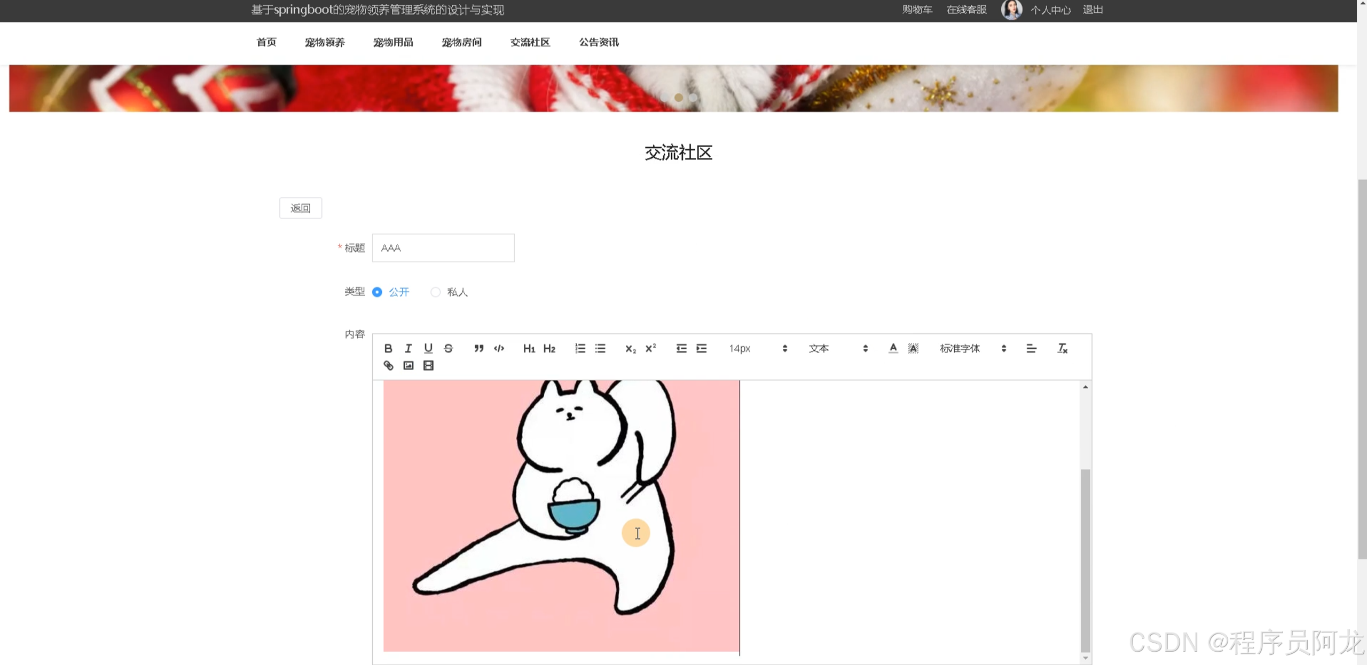Insert an image into the editor
Image resolution: width=1367 pixels, height=665 pixels.
click(408, 365)
